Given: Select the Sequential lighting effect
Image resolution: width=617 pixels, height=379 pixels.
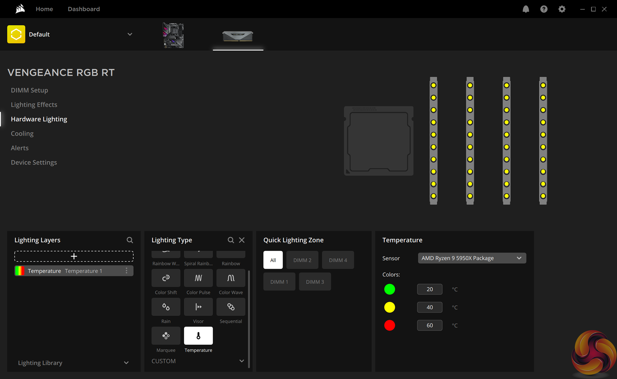Looking at the screenshot, I should coord(231,307).
